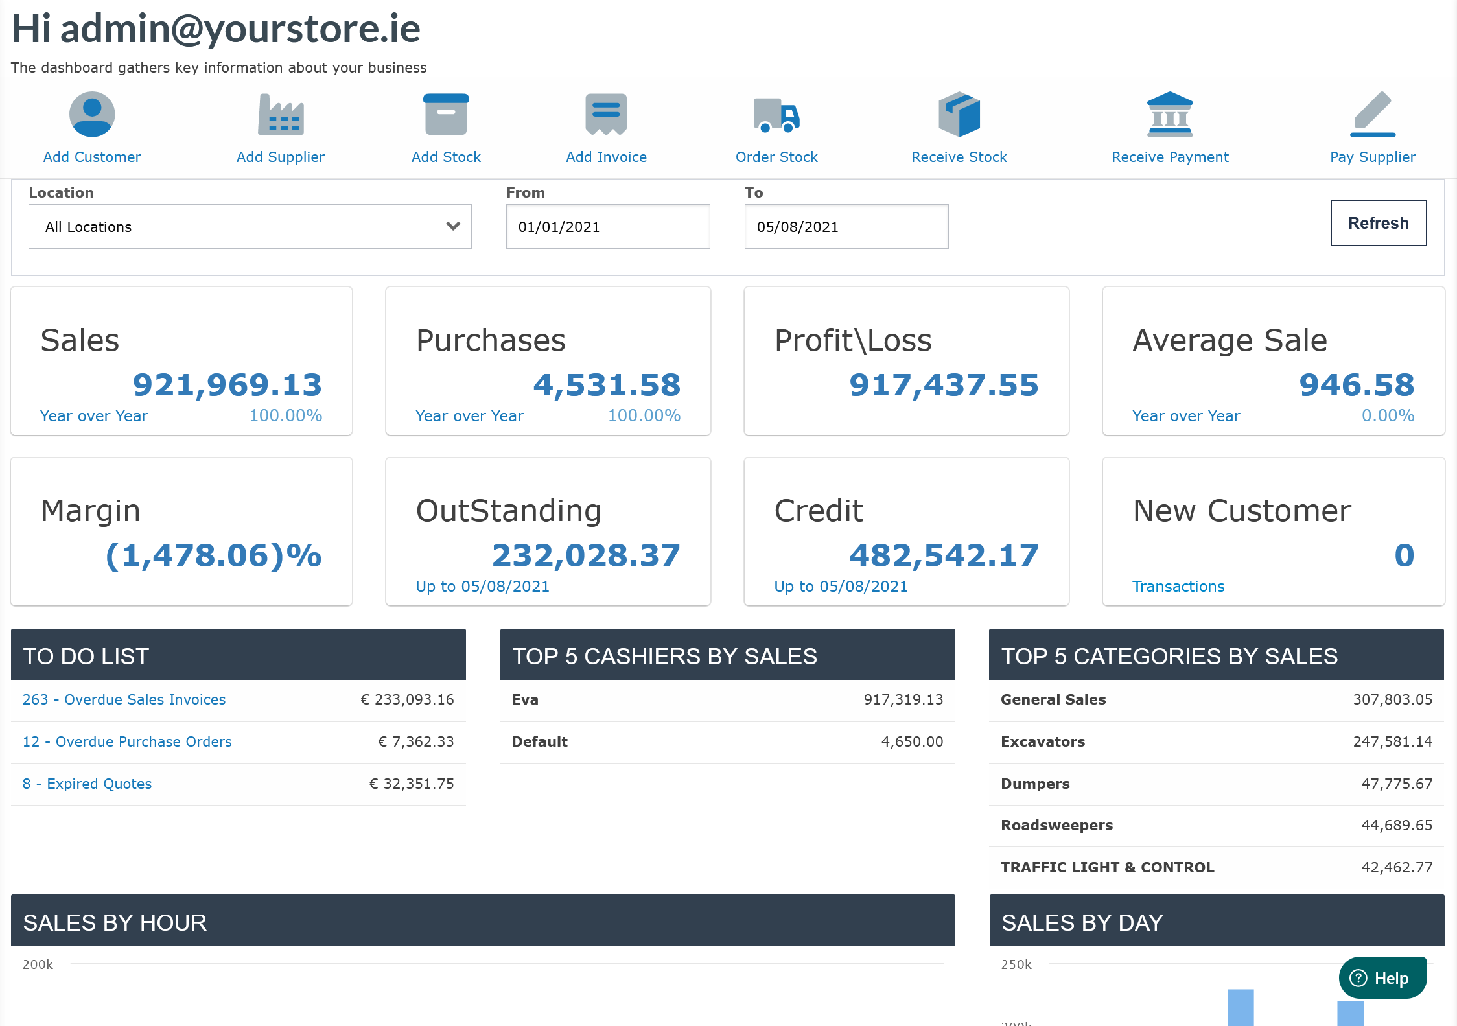The image size is (1457, 1026).
Task: Click the Receive Stock package icon
Action: (x=959, y=115)
